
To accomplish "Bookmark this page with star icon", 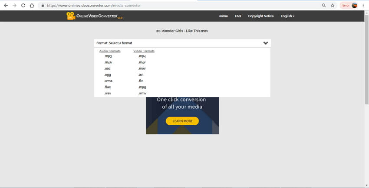I will [x=333, y=6].
